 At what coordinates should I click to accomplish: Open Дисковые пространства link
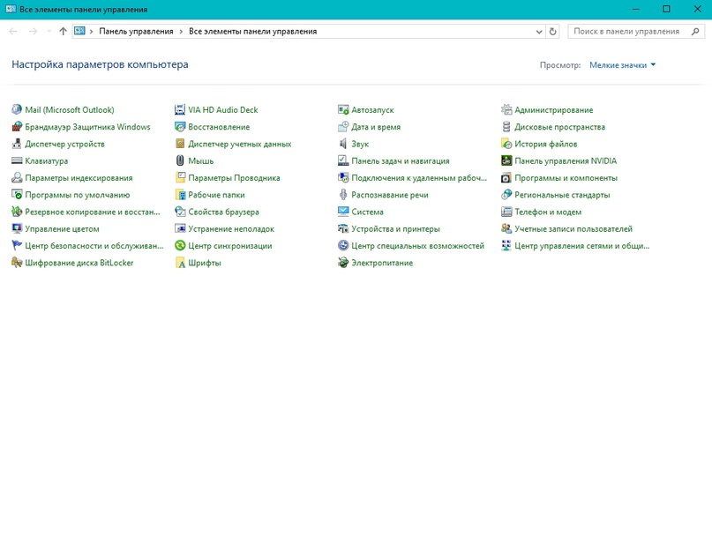tap(560, 127)
